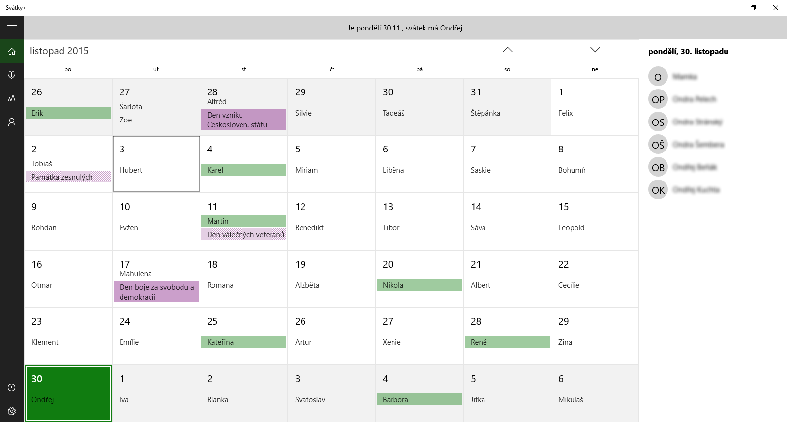Go to next month with down chevron
This screenshot has width=787, height=422.
(595, 50)
